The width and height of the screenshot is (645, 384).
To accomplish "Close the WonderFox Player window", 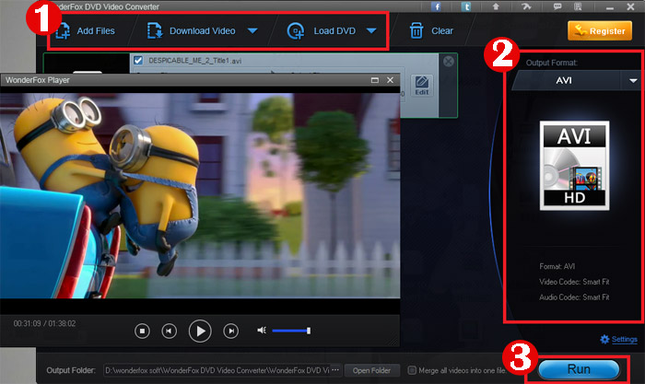I will 390,80.
